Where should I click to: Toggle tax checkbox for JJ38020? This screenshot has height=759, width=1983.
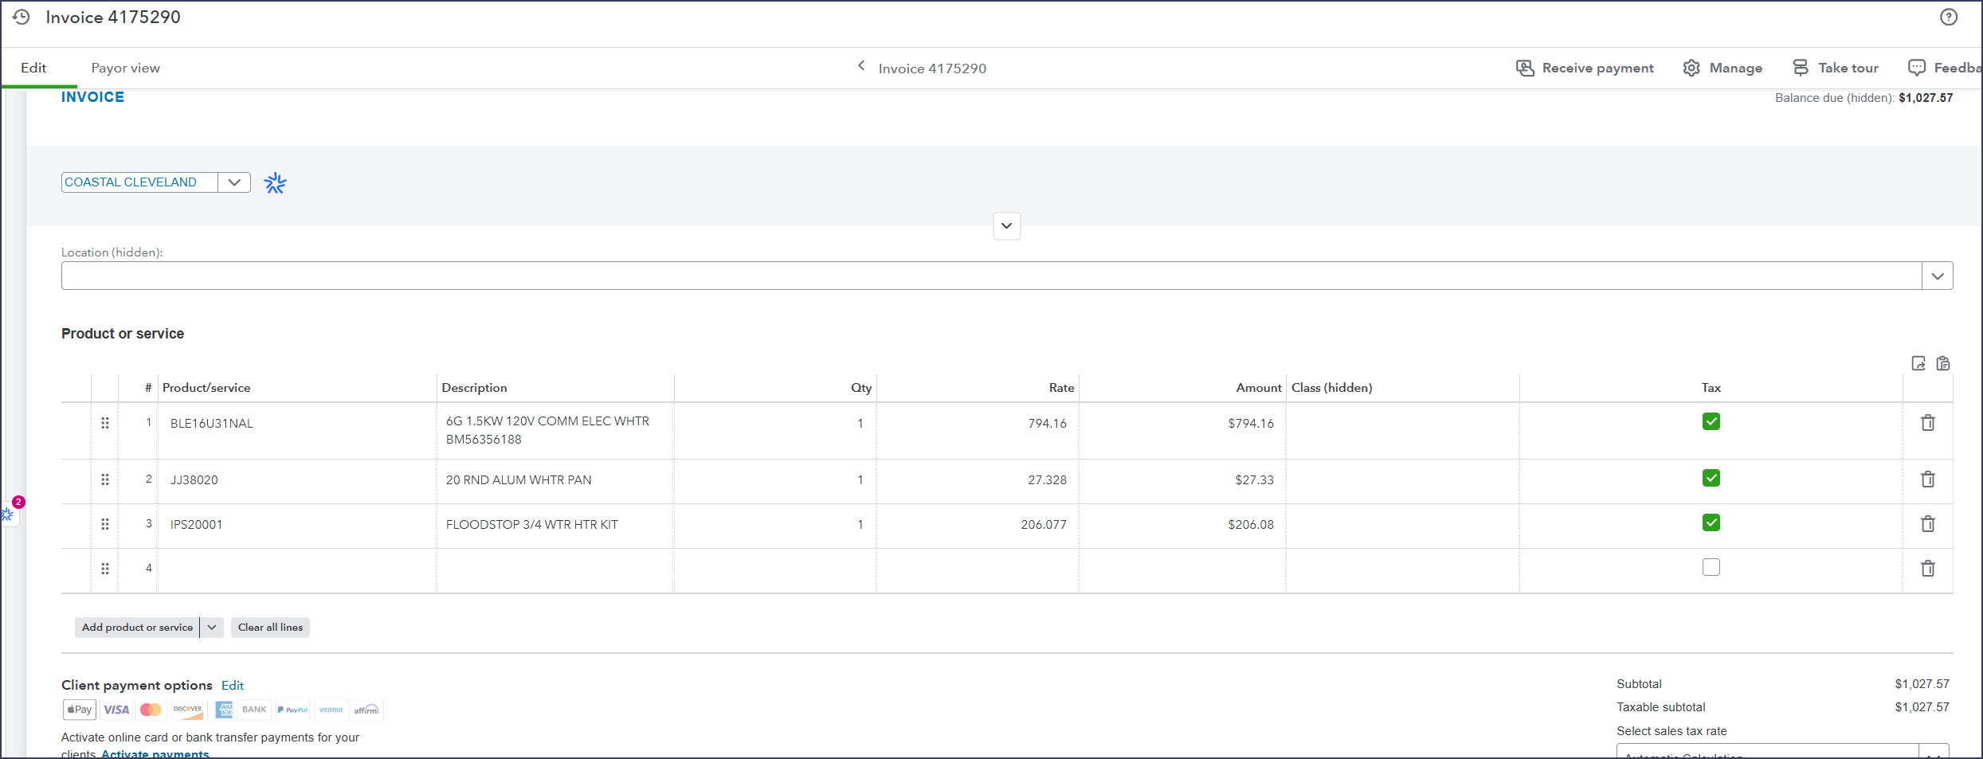point(1711,478)
